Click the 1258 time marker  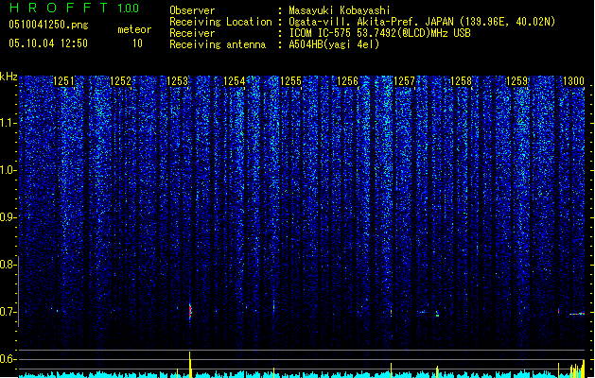pyautogui.click(x=461, y=81)
